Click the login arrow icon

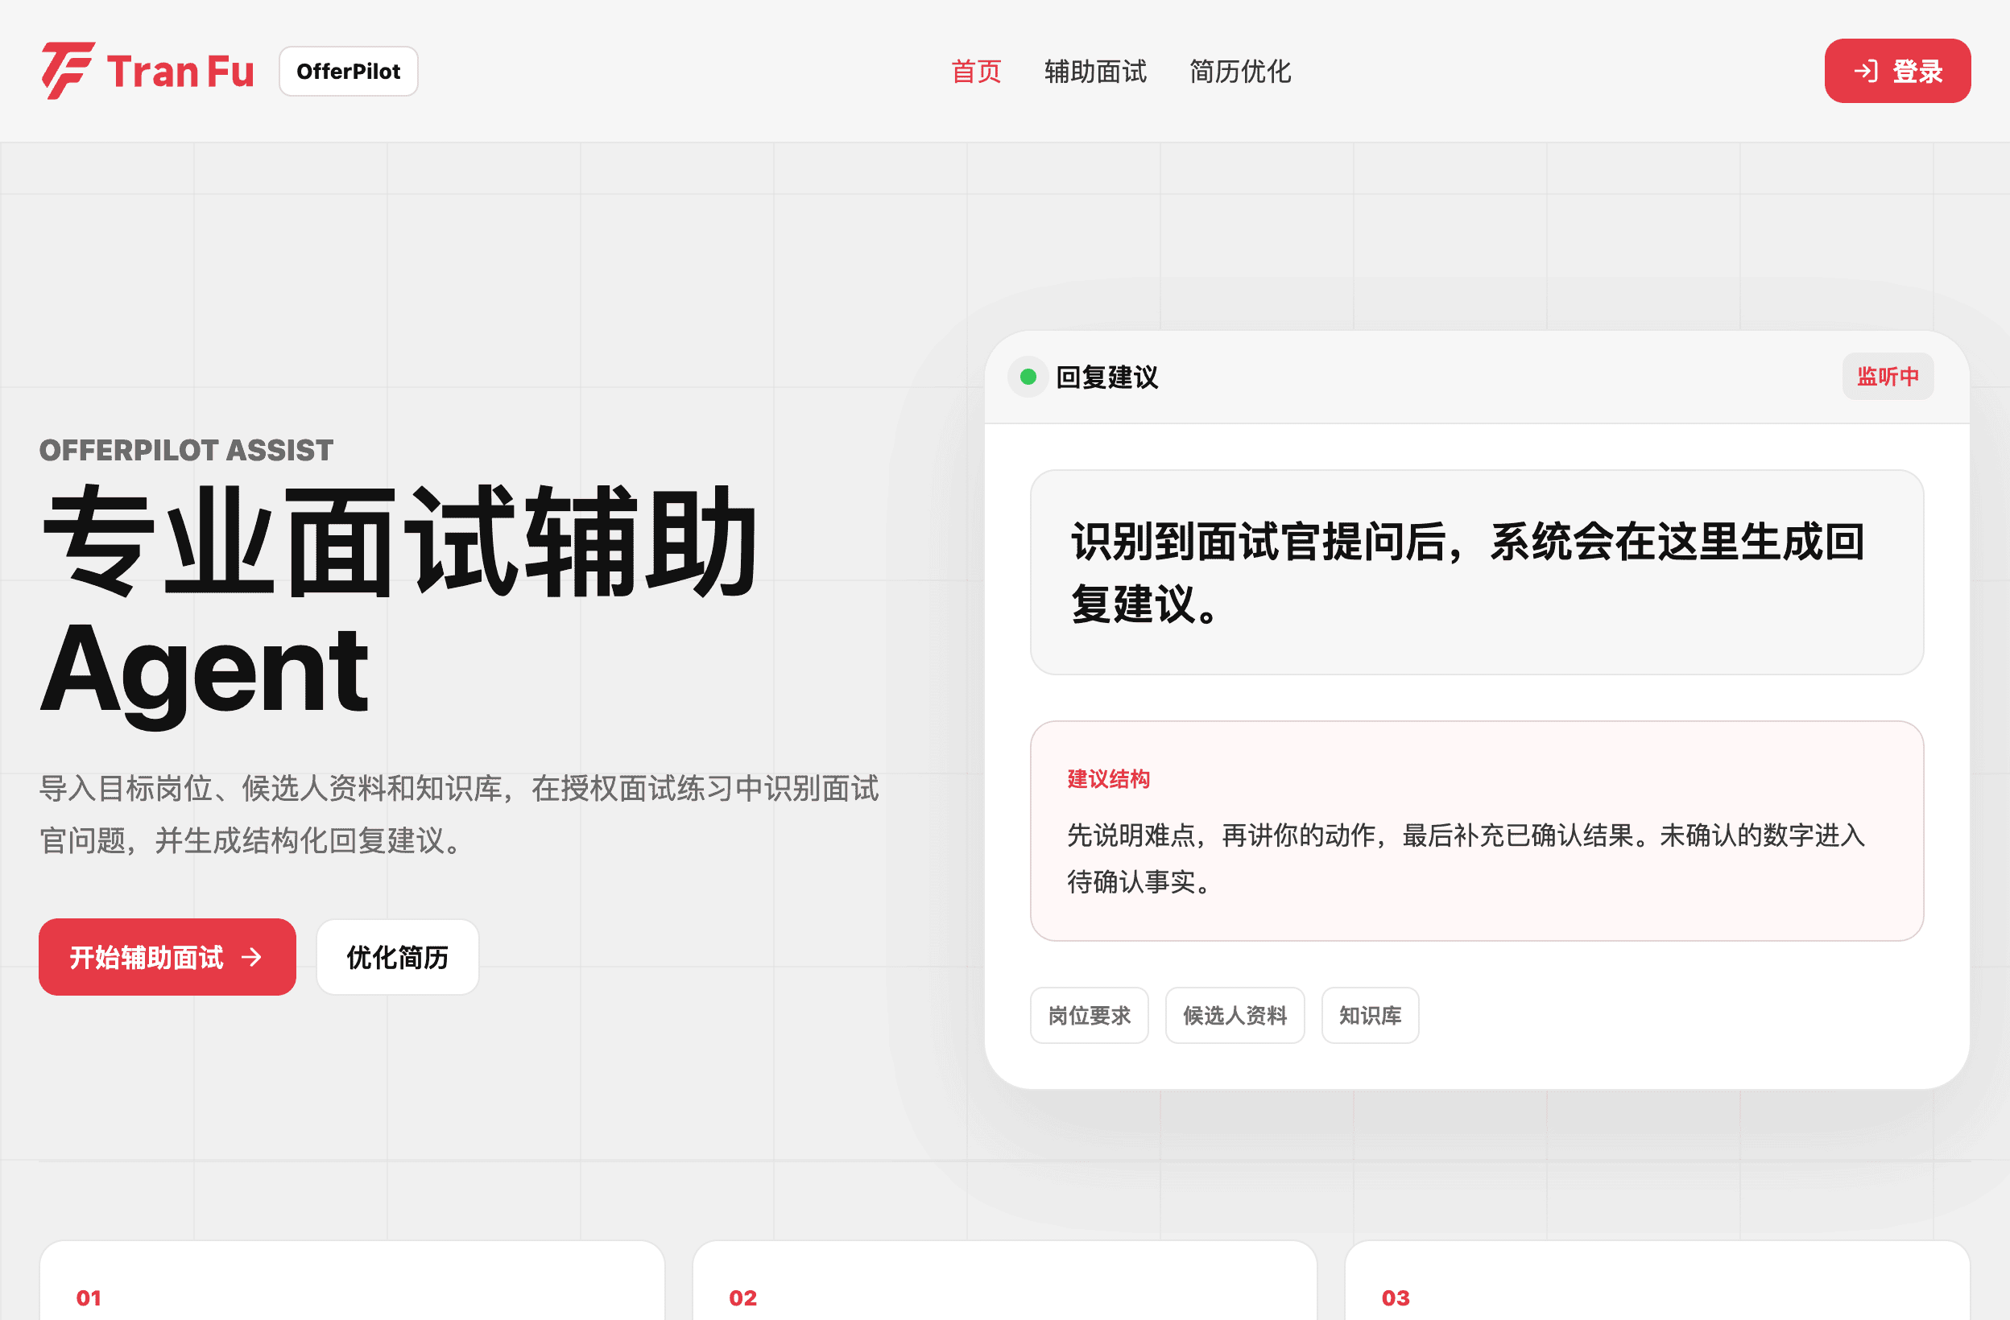point(1866,71)
